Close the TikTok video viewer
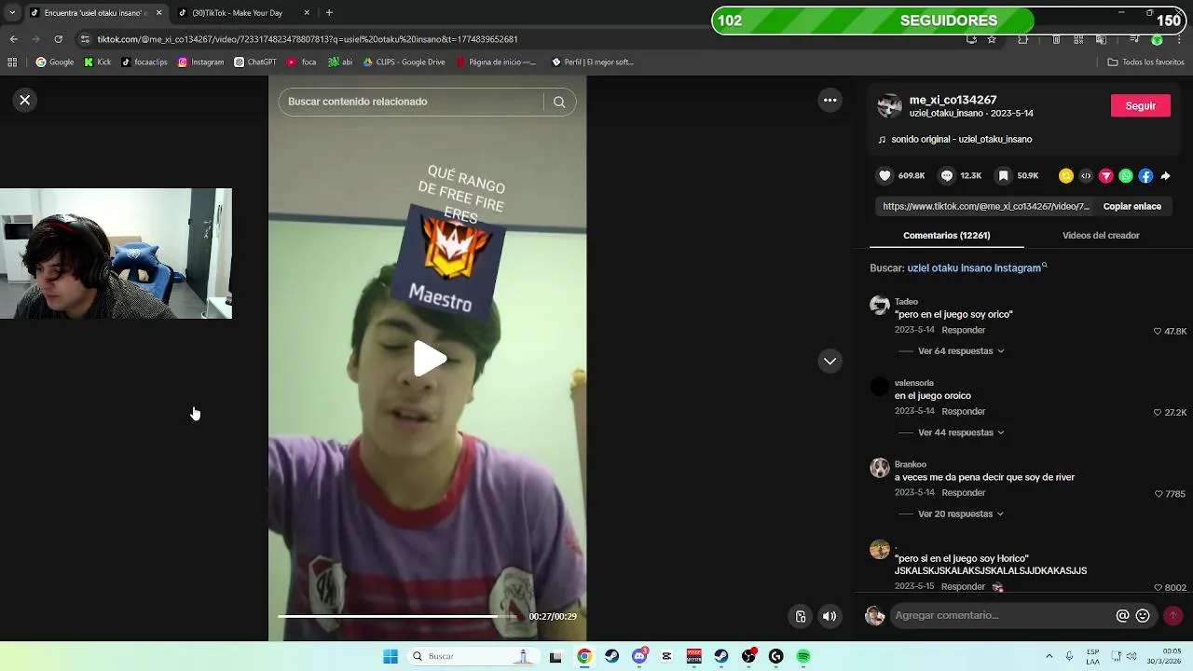 click(x=25, y=100)
